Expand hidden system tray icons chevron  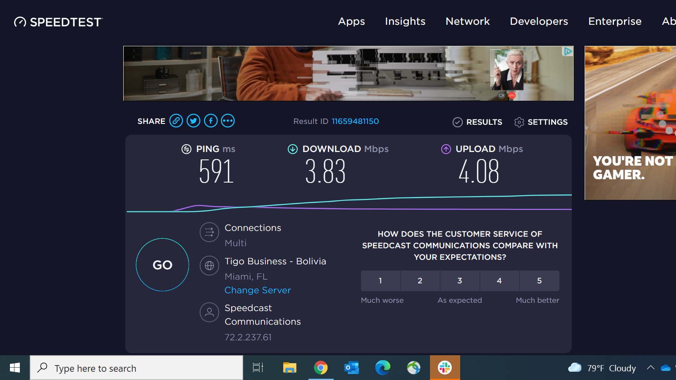(x=650, y=368)
